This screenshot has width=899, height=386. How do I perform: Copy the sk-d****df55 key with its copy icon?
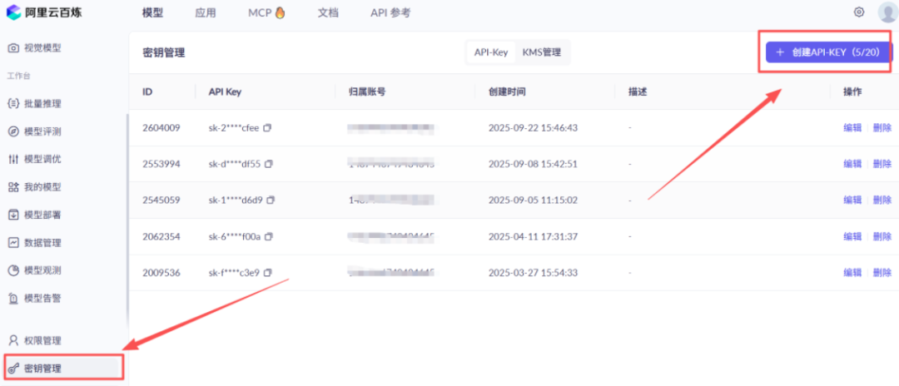269,164
